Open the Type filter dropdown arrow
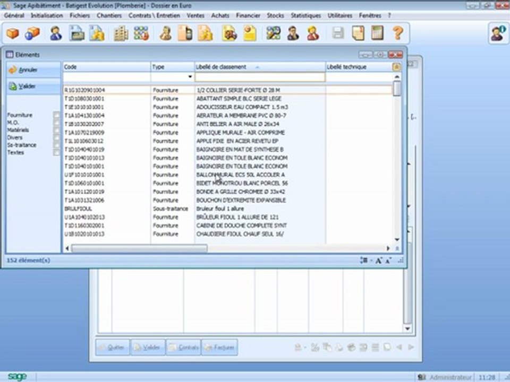Viewport: 510px width, 382px height. 190,77
